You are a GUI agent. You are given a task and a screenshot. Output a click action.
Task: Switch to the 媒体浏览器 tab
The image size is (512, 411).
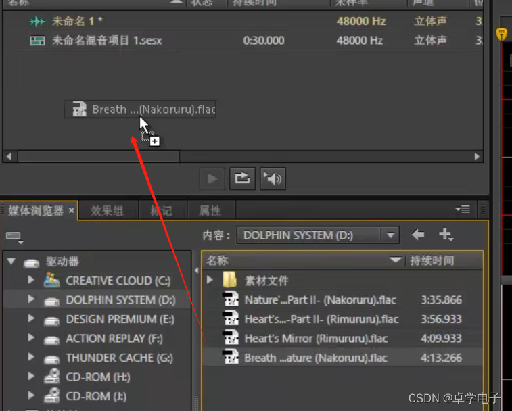click(x=36, y=210)
